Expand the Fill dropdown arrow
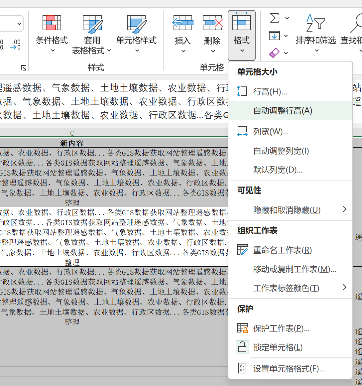This screenshot has height=386, width=362. (x=286, y=36)
